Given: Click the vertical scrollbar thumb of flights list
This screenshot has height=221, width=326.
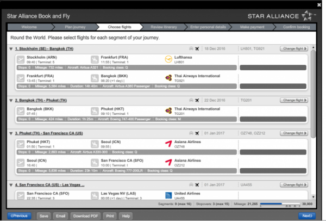Looking at the screenshot, I should coord(313,94).
